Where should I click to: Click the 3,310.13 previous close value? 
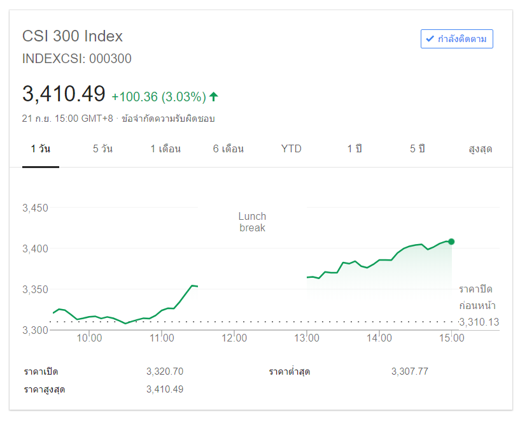[x=479, y=322]
